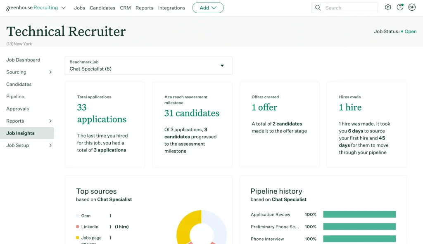Viewport: 423px width, 244px height.
Task: Open the settings gear icon
Action: click(x=388, y=7)
